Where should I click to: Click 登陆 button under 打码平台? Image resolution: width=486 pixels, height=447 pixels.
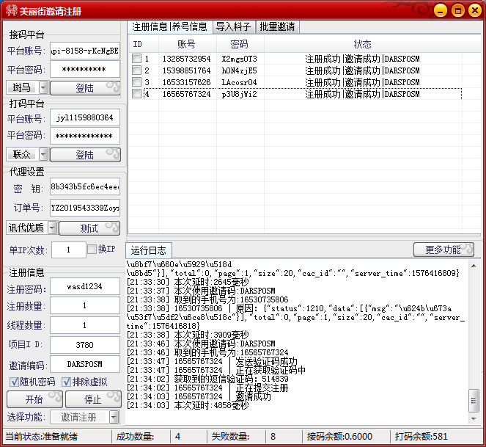[85, 155]
